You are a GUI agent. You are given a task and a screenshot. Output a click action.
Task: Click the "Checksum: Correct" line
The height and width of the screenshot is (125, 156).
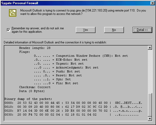[x=35, y=87]
